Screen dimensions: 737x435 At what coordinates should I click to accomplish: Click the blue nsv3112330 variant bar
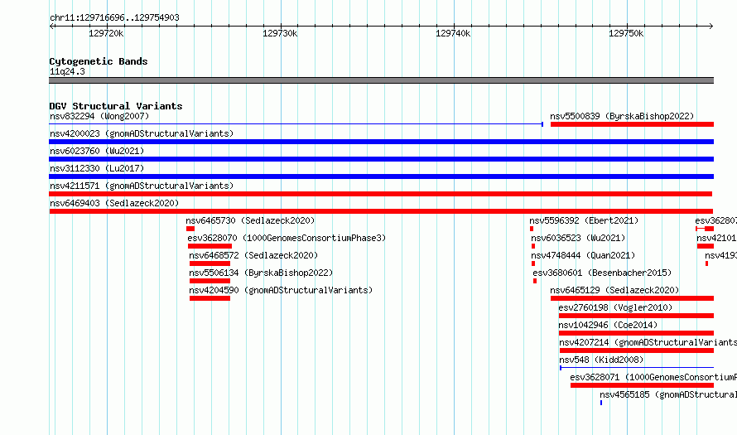[x=381, y=176]
